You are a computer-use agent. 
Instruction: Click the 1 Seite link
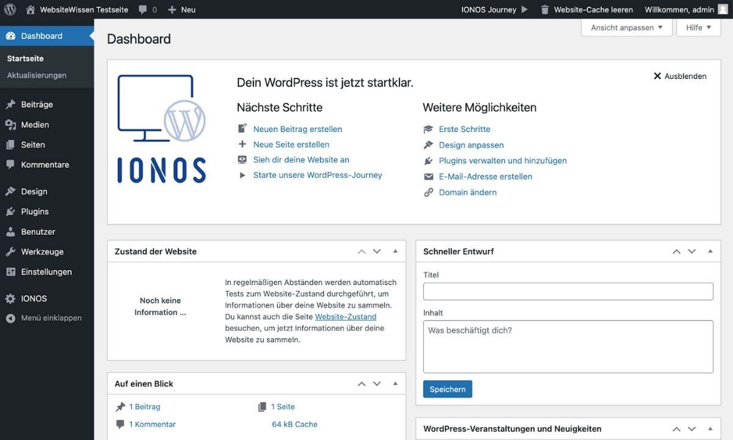point(283,407)
